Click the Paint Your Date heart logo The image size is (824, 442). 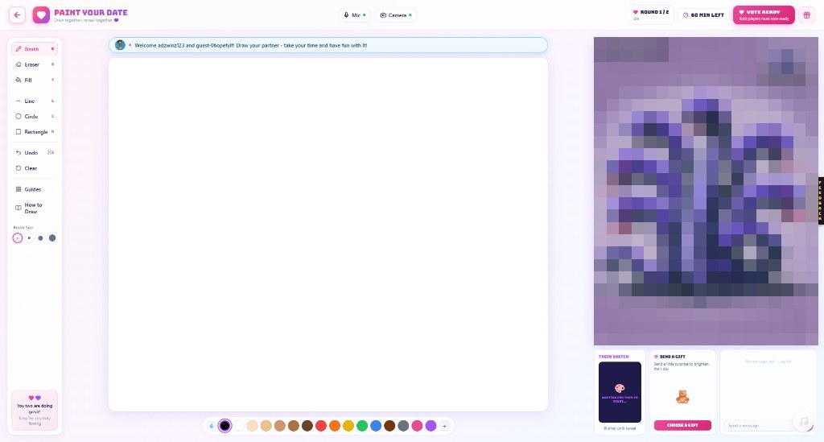tap(41, 14)
